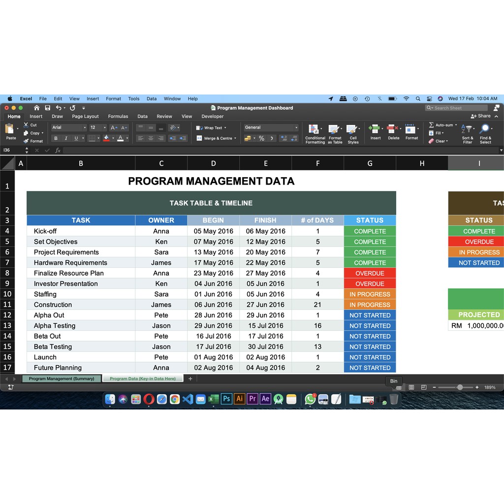
Task: Collapse the ribbon with the chevron
Action: click(496, 116)
